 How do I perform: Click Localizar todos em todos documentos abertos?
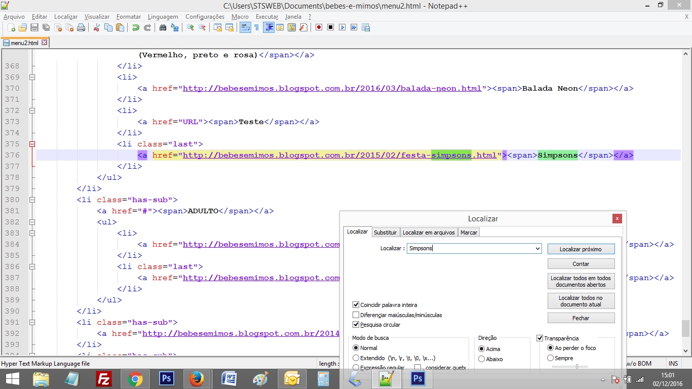(581, 281)
